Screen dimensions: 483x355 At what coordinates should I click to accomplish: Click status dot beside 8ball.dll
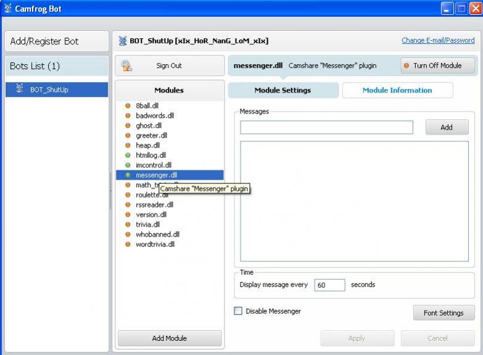tap(128, 106)
